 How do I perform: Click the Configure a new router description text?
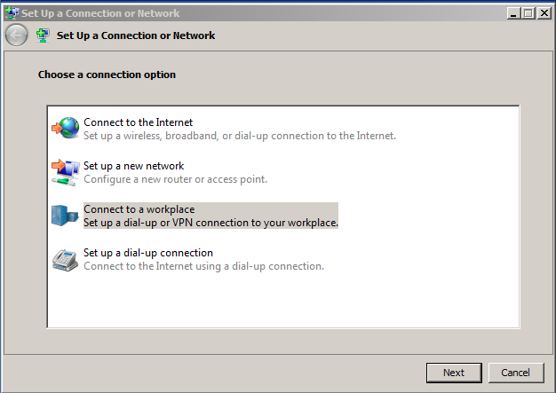click(175, 179)
